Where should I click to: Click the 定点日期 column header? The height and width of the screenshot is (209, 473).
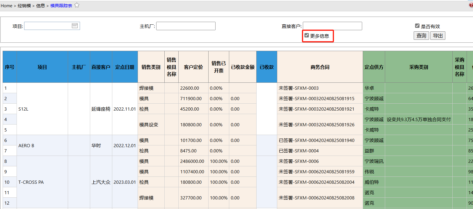(125, 67)
